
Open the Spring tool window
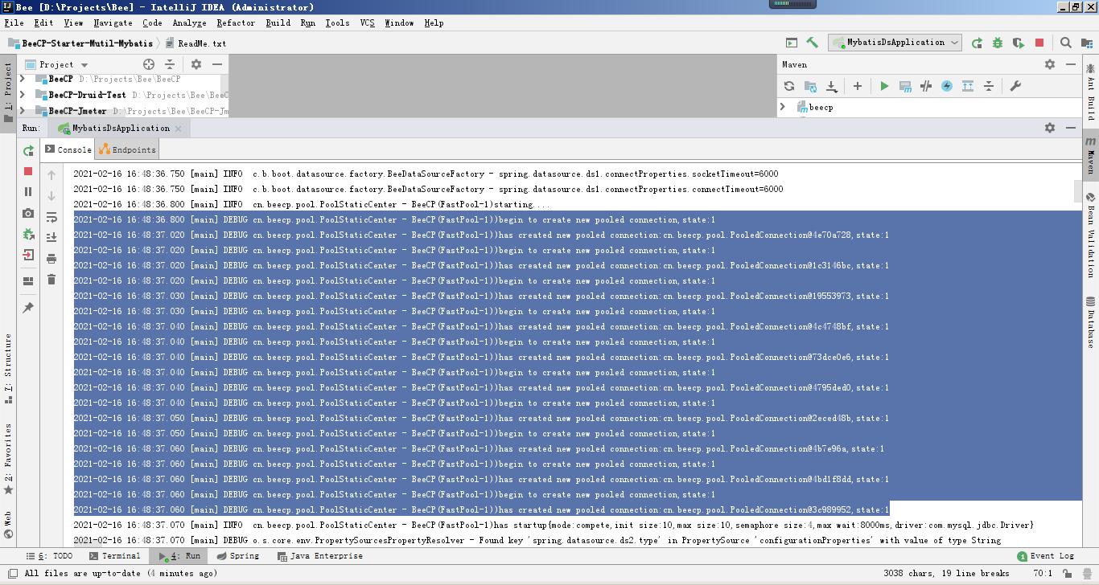tap(237, 556)
